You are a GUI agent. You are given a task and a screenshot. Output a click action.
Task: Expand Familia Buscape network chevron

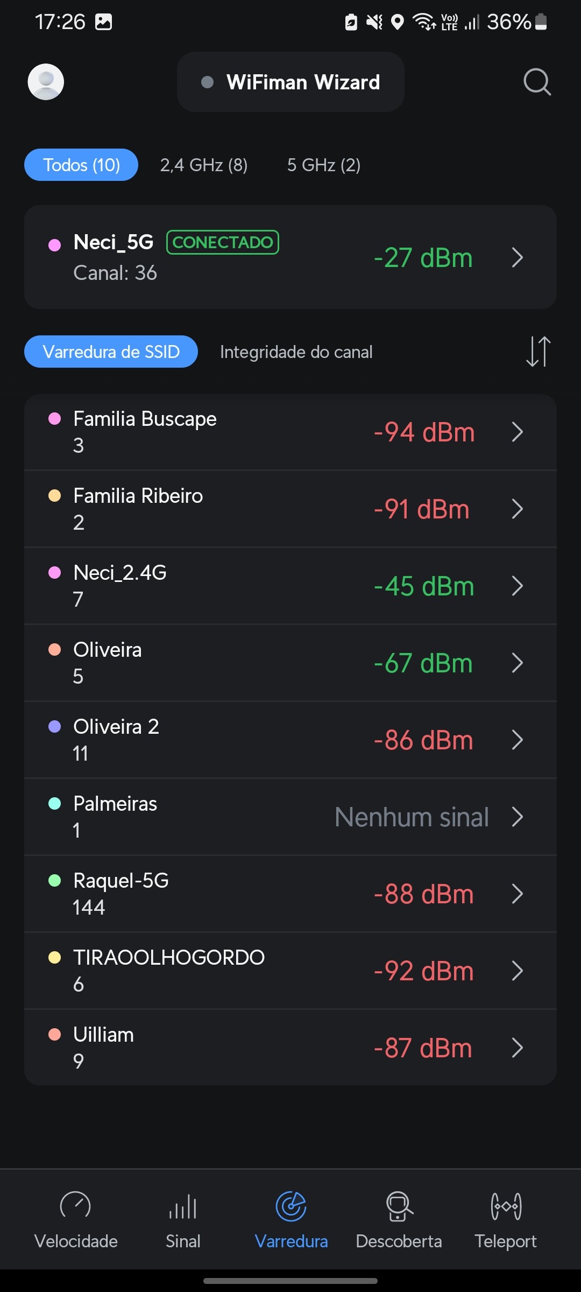(x=518, y=432)
